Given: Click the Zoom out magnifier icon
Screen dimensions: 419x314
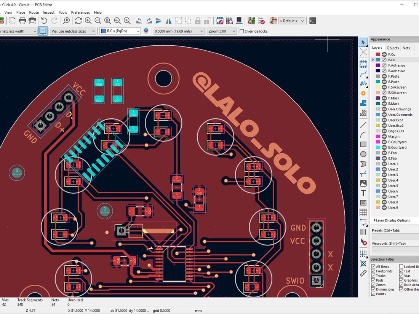Looking at the screenshot, I should 98,21.
